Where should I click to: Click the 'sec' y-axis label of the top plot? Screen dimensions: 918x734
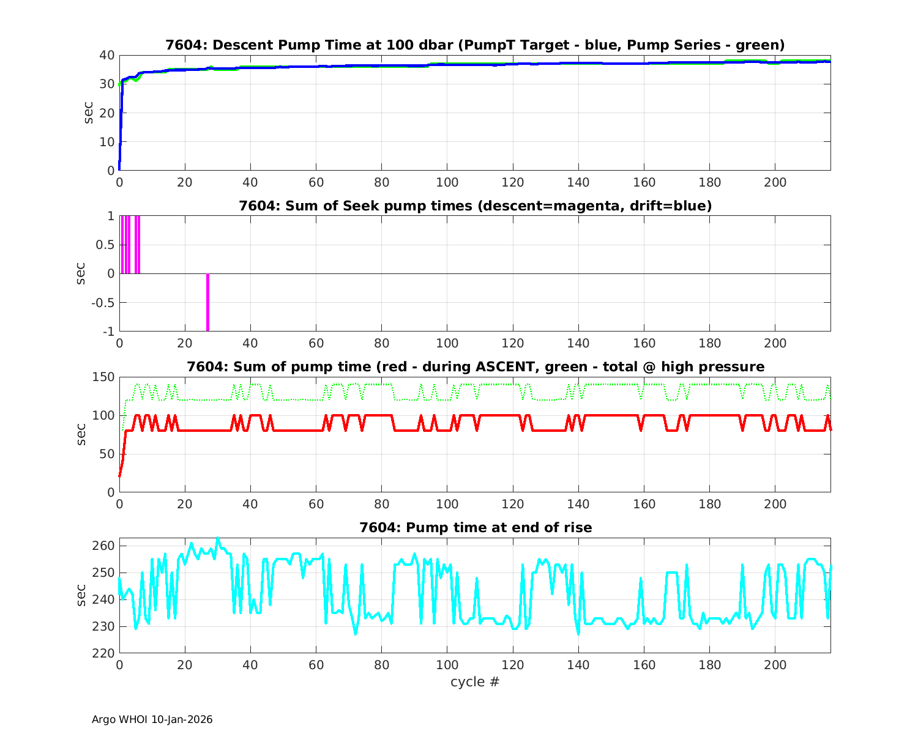(x=89, y=113)
